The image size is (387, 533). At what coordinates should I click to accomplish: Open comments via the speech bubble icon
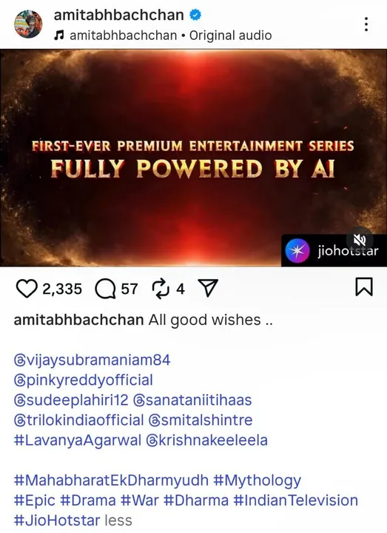[x=105, y=289]
